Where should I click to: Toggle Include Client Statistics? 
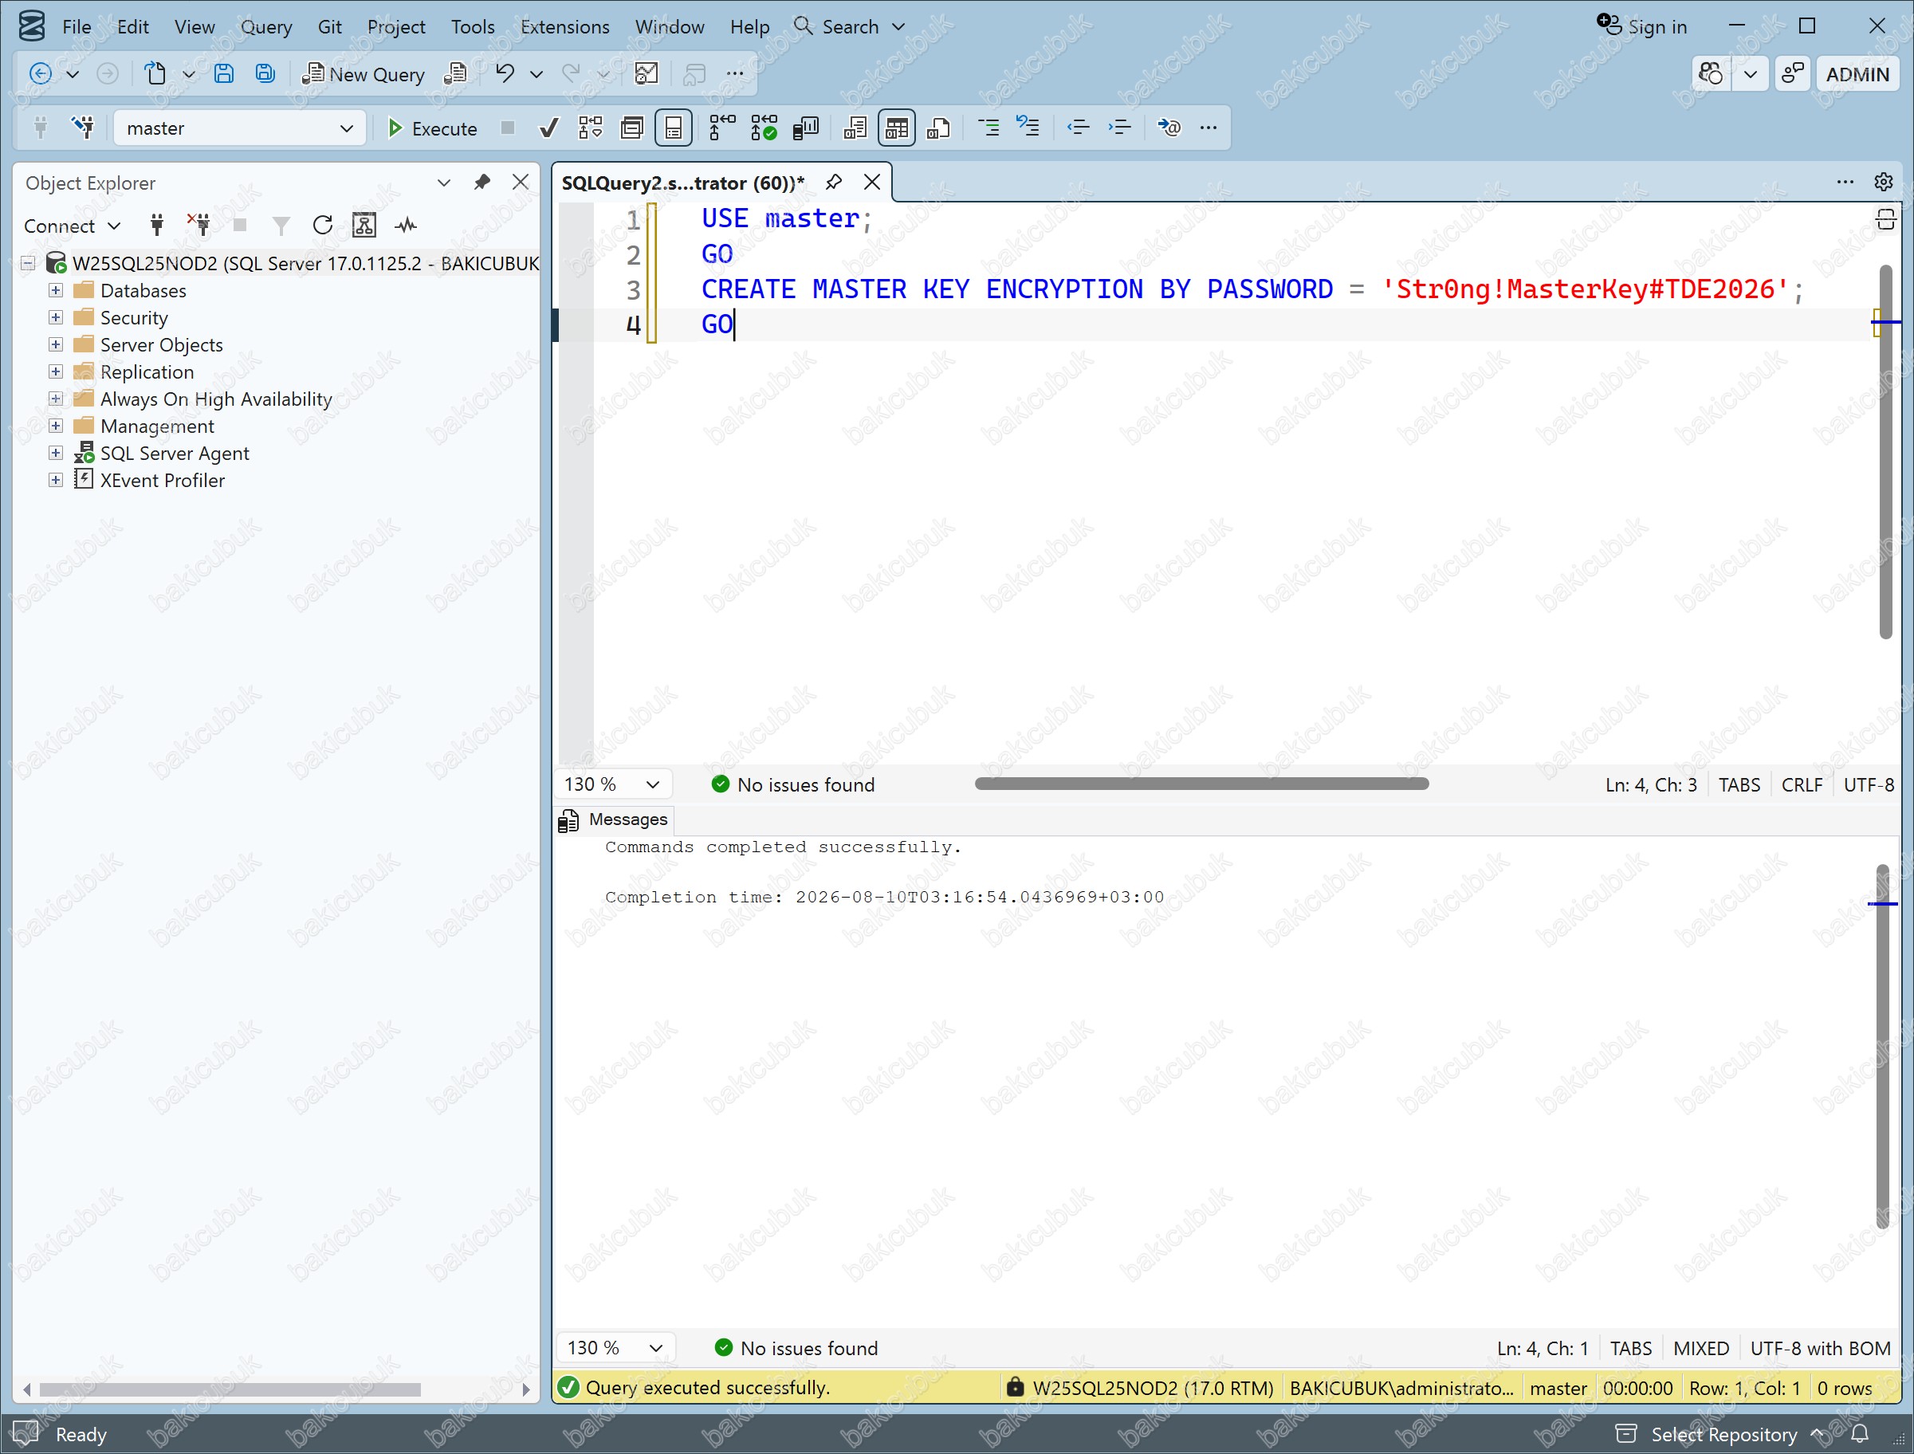pos(806,128)
